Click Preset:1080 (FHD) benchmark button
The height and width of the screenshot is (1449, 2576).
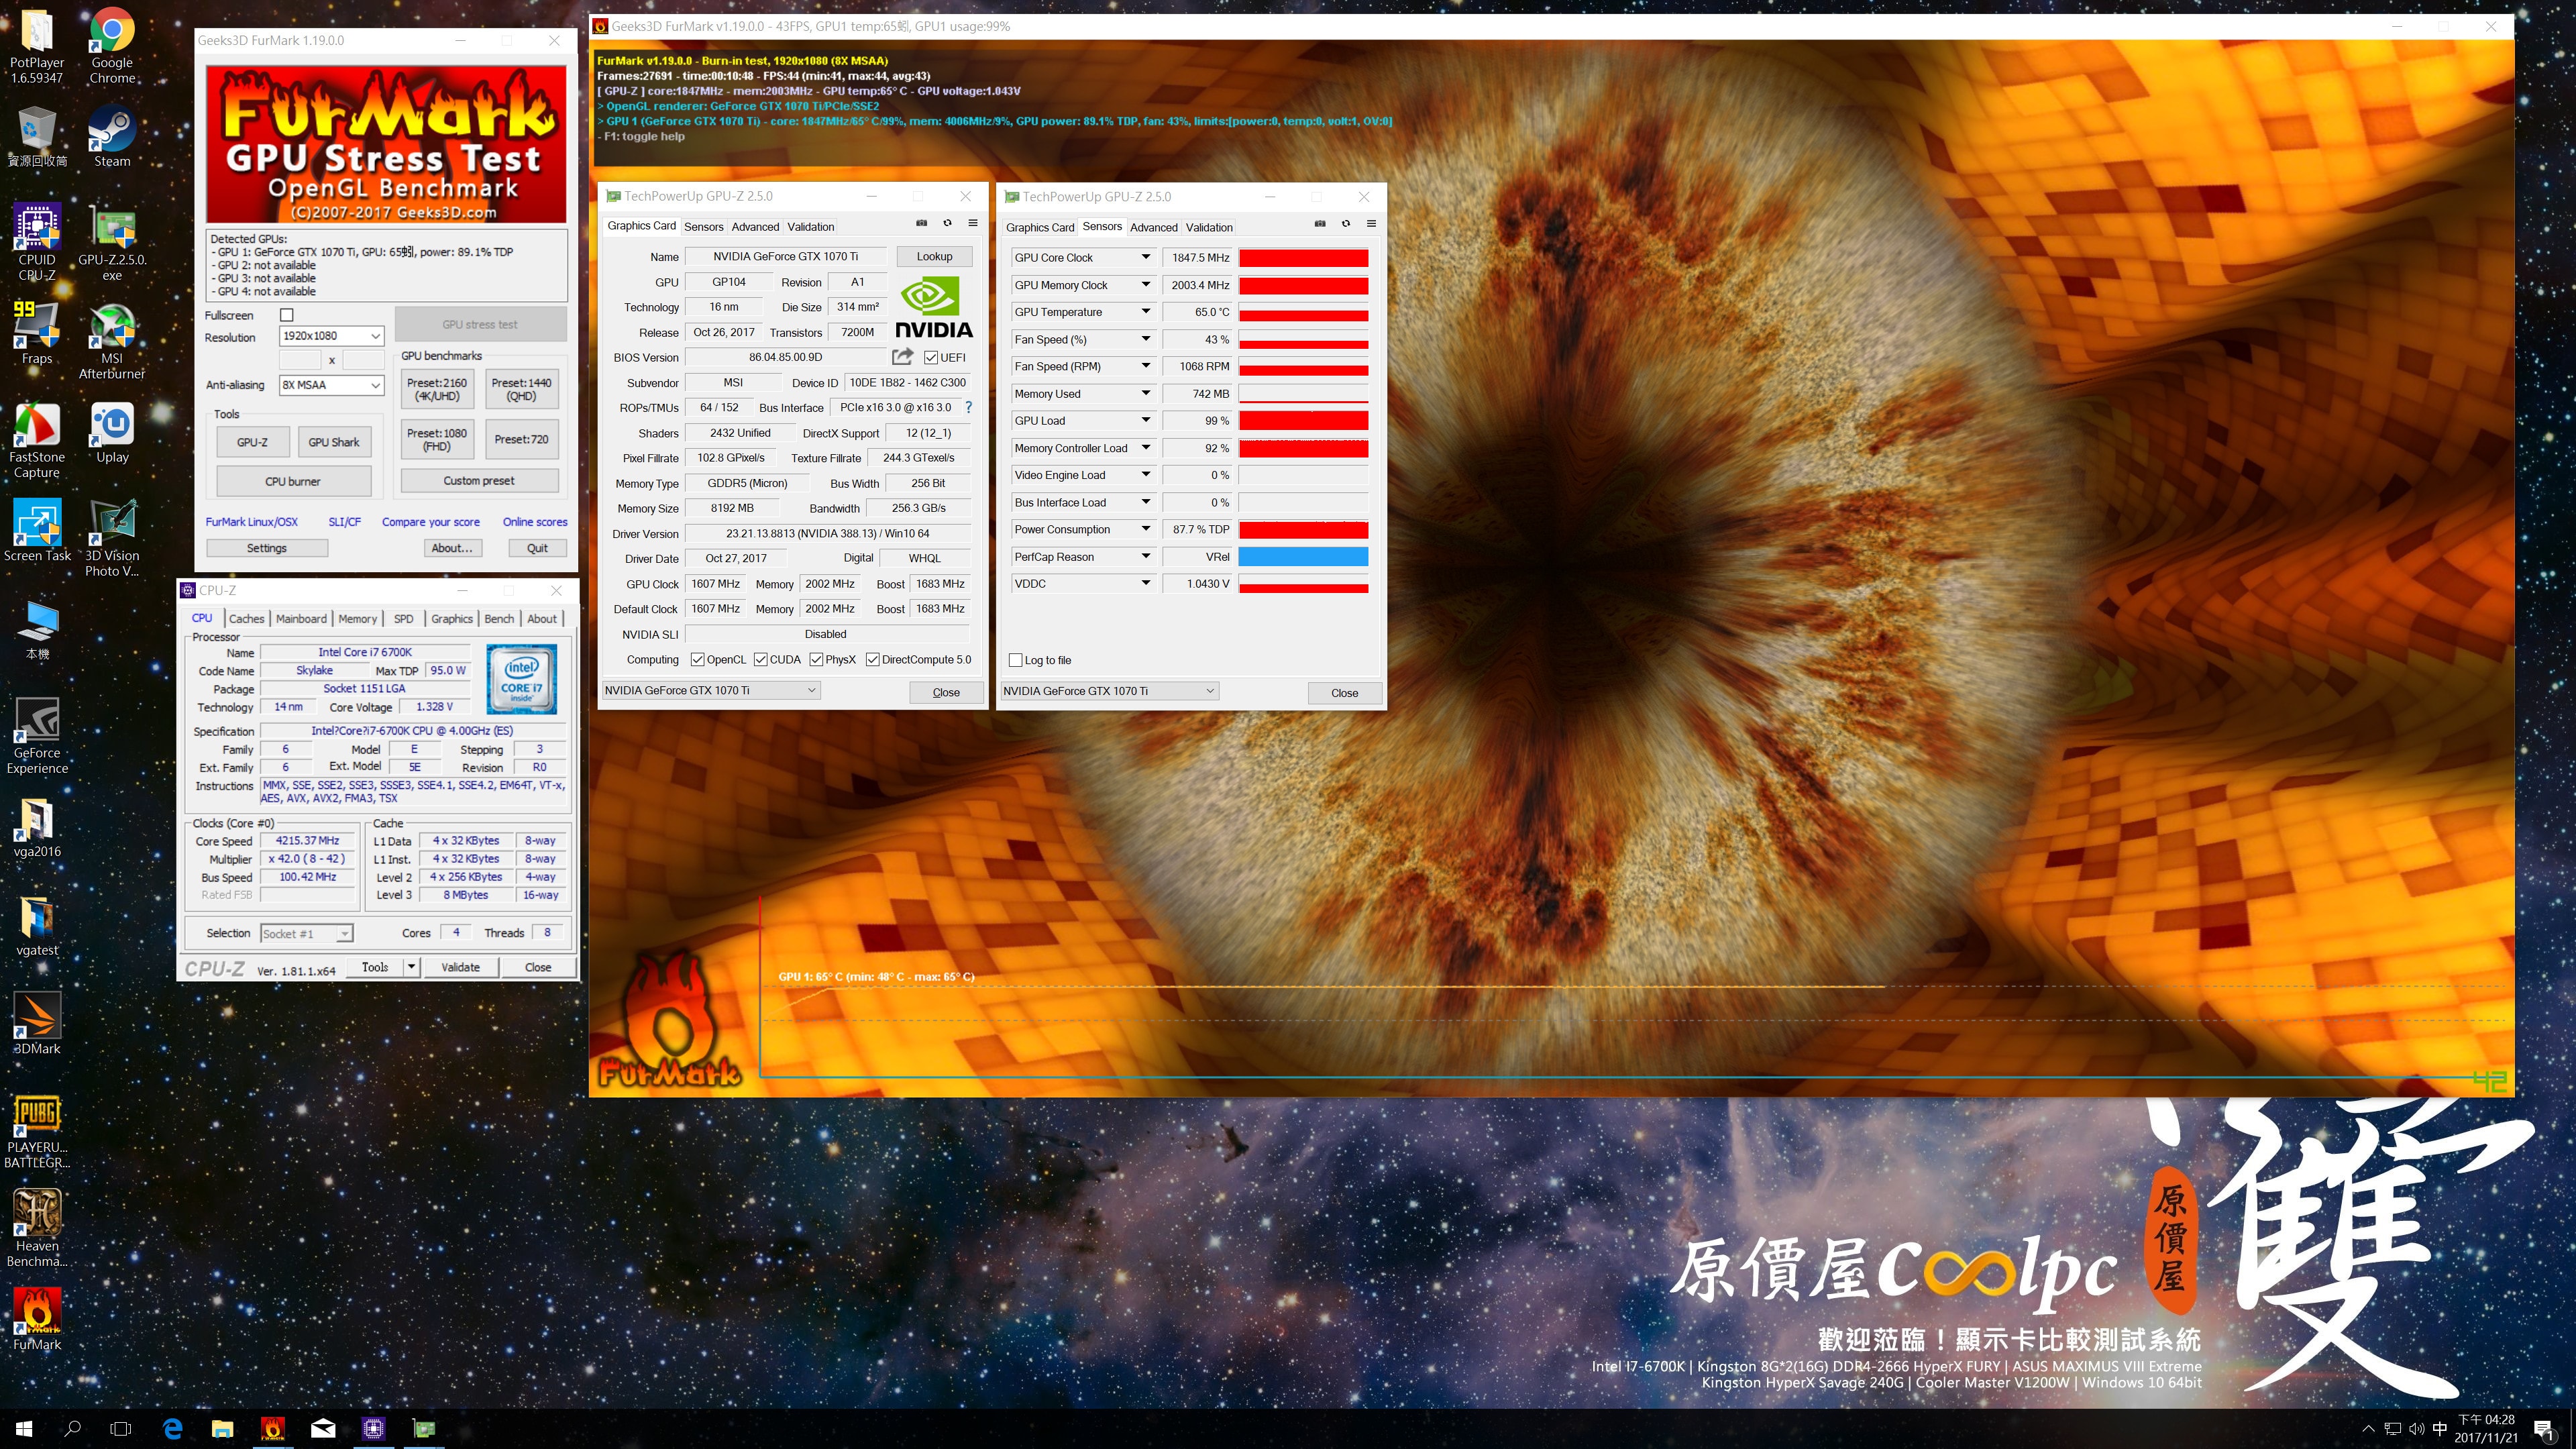tap(437, 440)
